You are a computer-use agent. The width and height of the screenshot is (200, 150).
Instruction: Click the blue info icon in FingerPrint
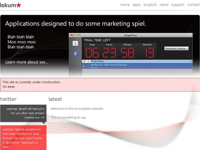click(75, 53)
